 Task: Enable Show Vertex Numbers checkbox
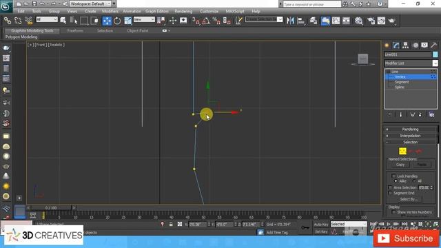click(x=393, y=212)
